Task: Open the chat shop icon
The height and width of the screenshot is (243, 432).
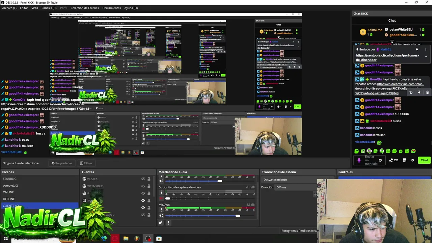Action: 404,160
